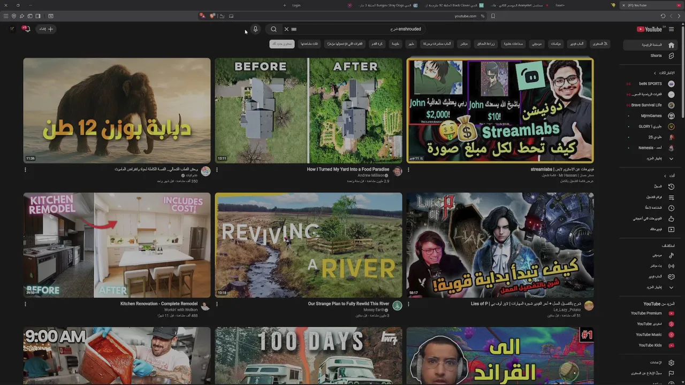
Task: Open the YouTube hamburger guide menu
Action: pyautogui.click(x=672, y=29)
